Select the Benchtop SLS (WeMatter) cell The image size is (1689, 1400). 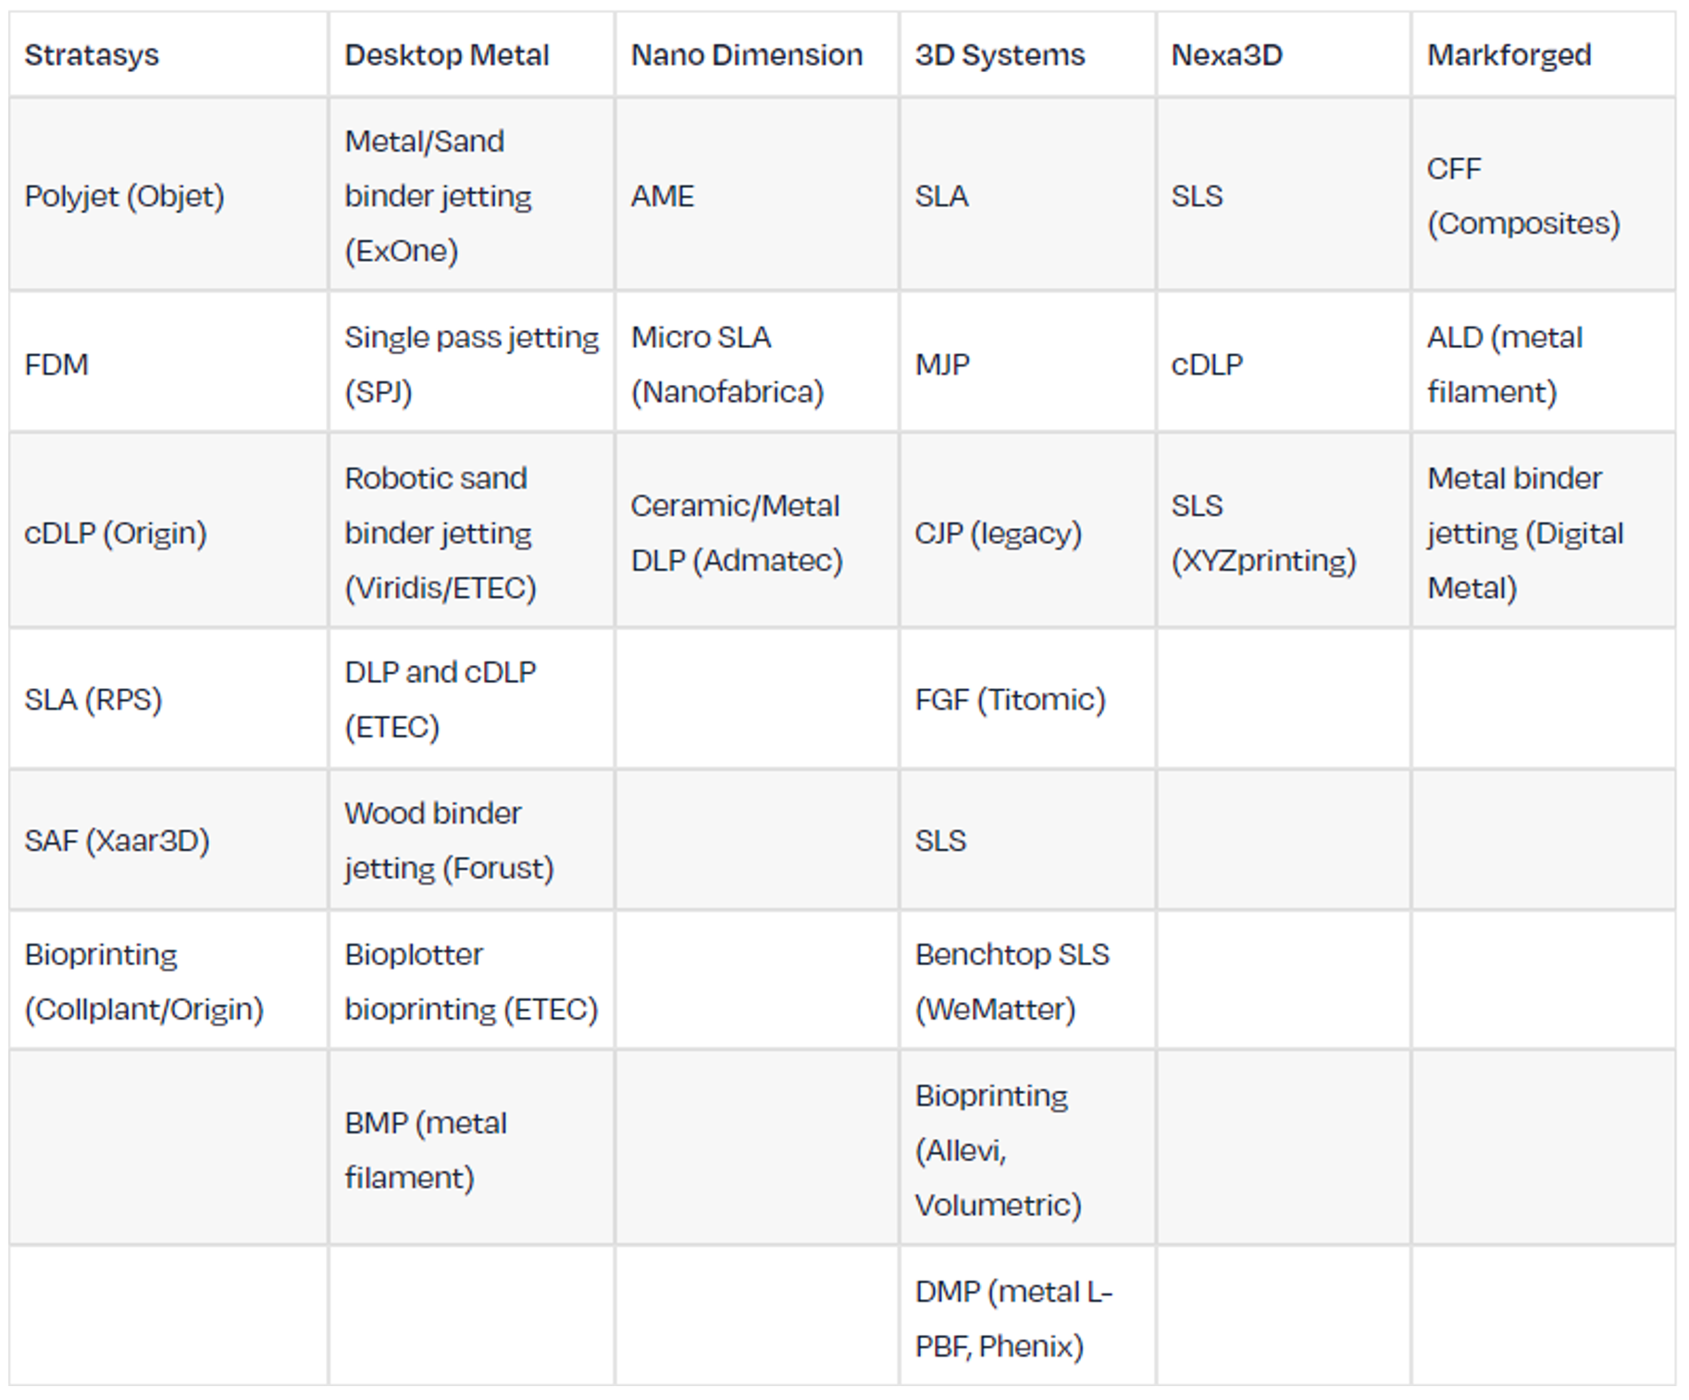pyautogui.click(x=1027, y=981)
